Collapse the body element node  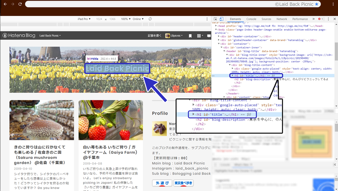point(216,29)
